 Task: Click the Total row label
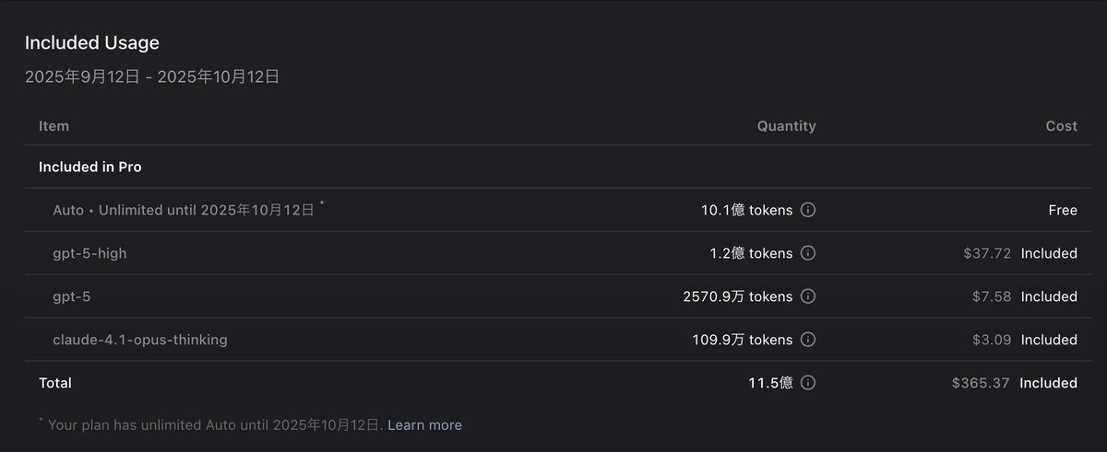point(54,383)
